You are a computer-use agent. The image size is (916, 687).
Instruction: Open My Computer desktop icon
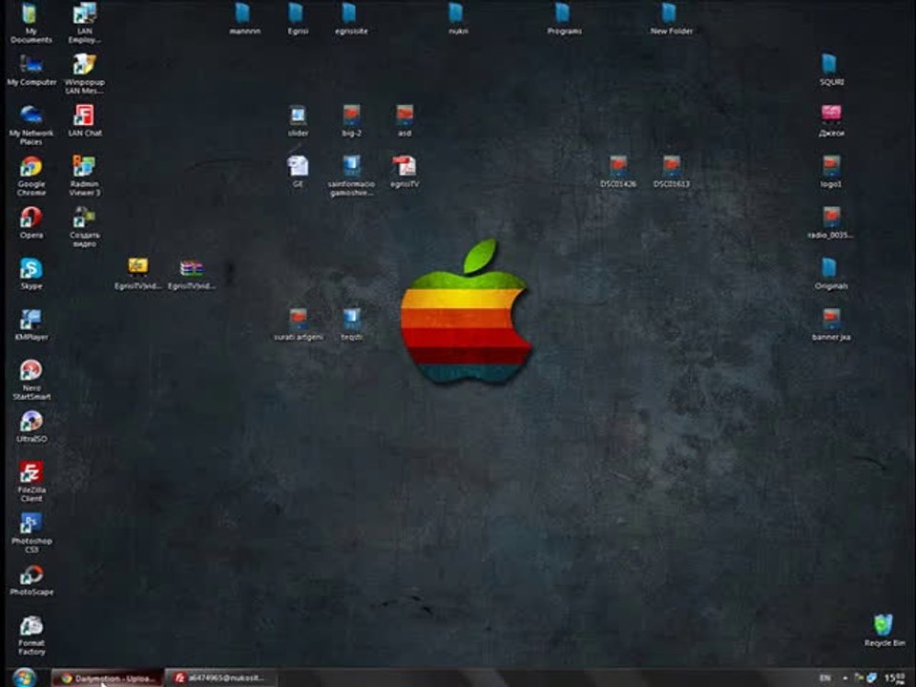coord(31,70)
